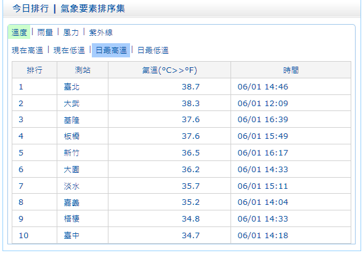Open the 臺北 station link
The width and height of the screenshot is (363, 253).
pyautogui.click(x=71, y=87)
